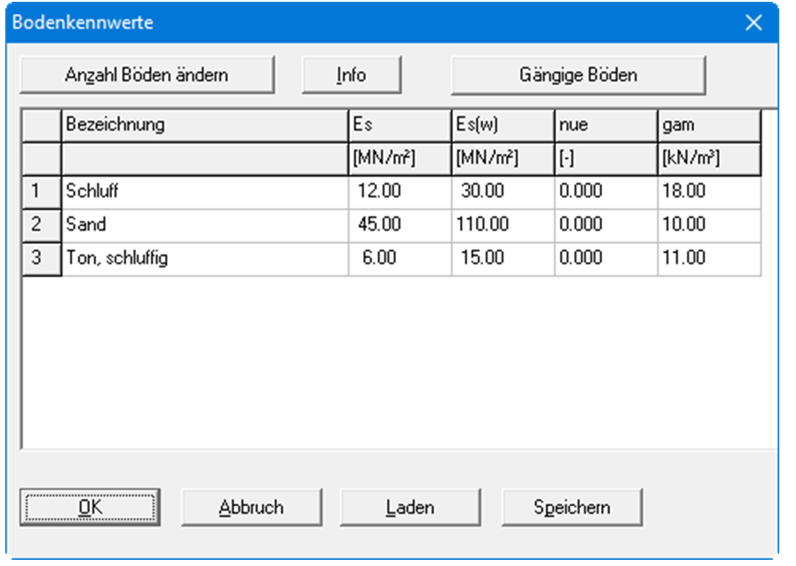Cancel with the Abbruch button
The image size is (796, 566).
[x=251, y=507]
